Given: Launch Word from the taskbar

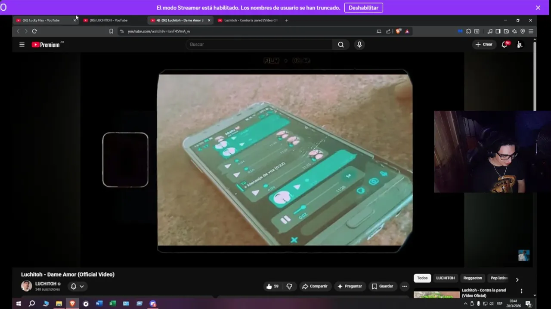Looking at the screenshot, I should click(99, 303).
